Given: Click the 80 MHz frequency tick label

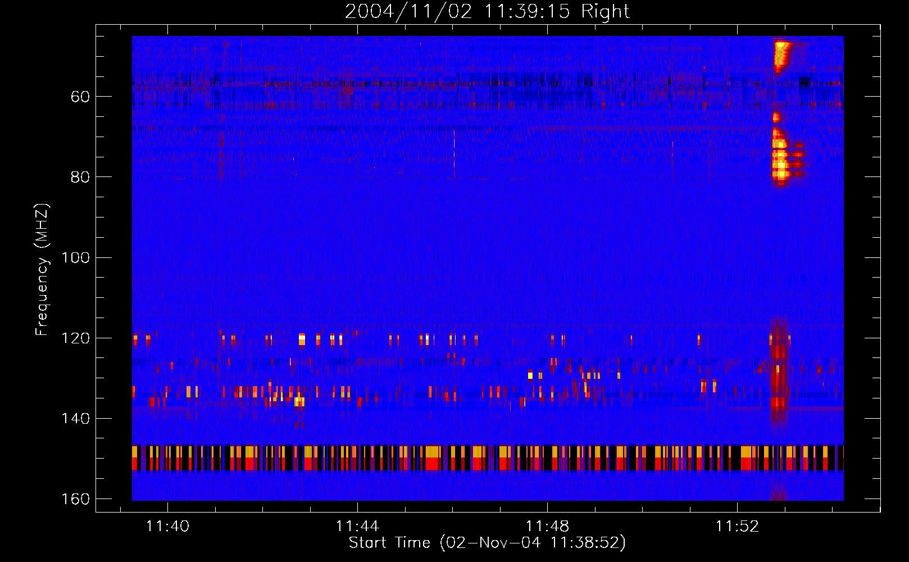Looking at the screenshot, I should pyautogui.click(x=80, y=177).
